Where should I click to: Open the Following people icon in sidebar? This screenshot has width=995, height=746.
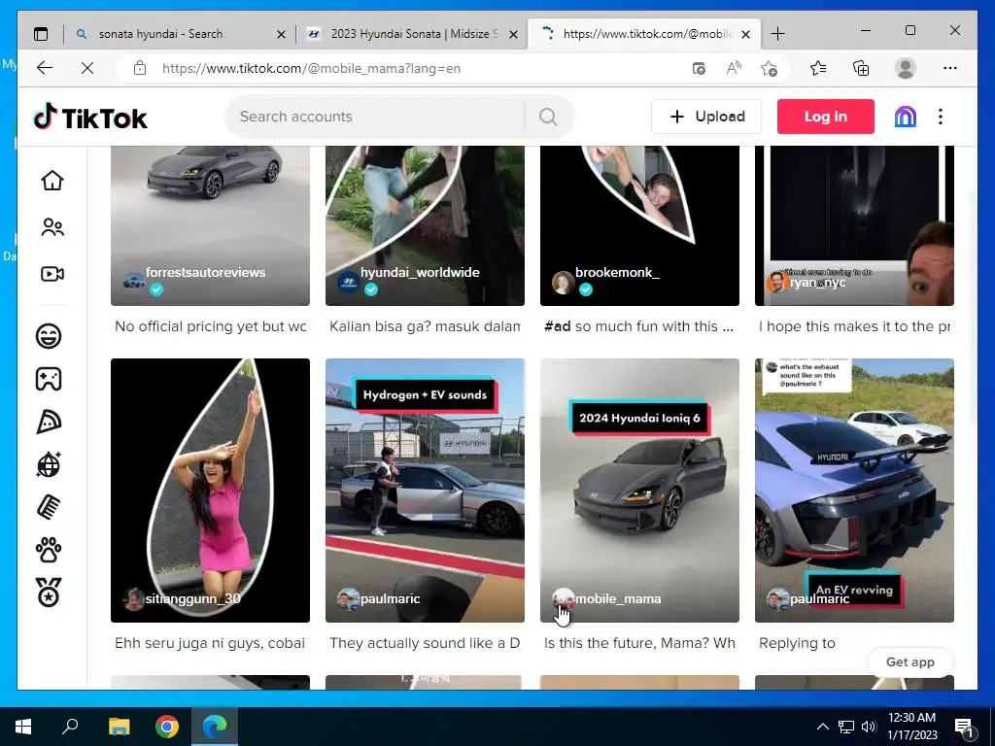52,227
